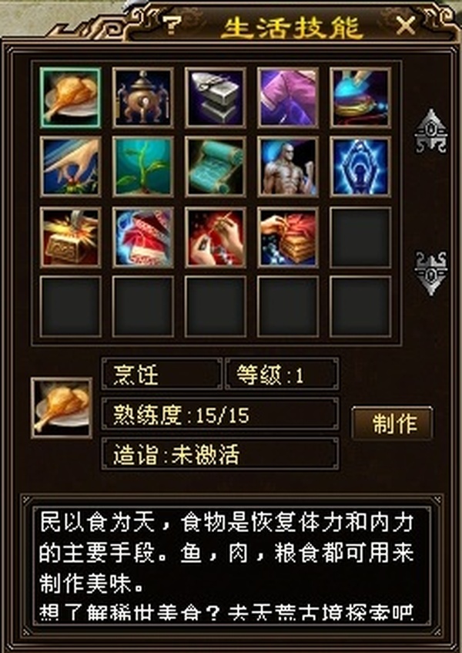Close the 生活技能 window
The height and width of the screenshot is (653, 462).
coord(406,27)
